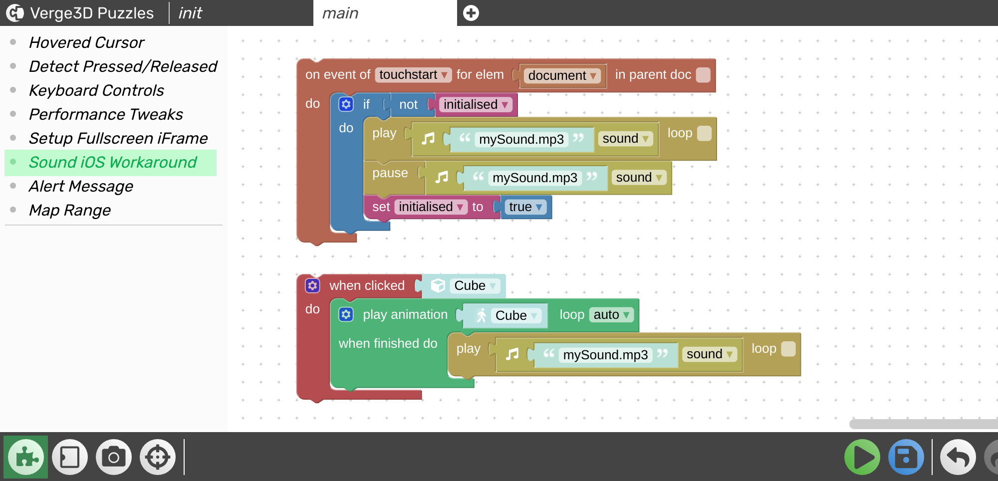Image resolution: width=998 pixels, height=481 pixels.
Task: Toggle the 'in parent doc' checkbox
Action: point(703,75)
